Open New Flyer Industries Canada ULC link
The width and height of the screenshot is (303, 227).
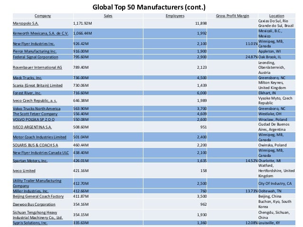tap(41, 153)
